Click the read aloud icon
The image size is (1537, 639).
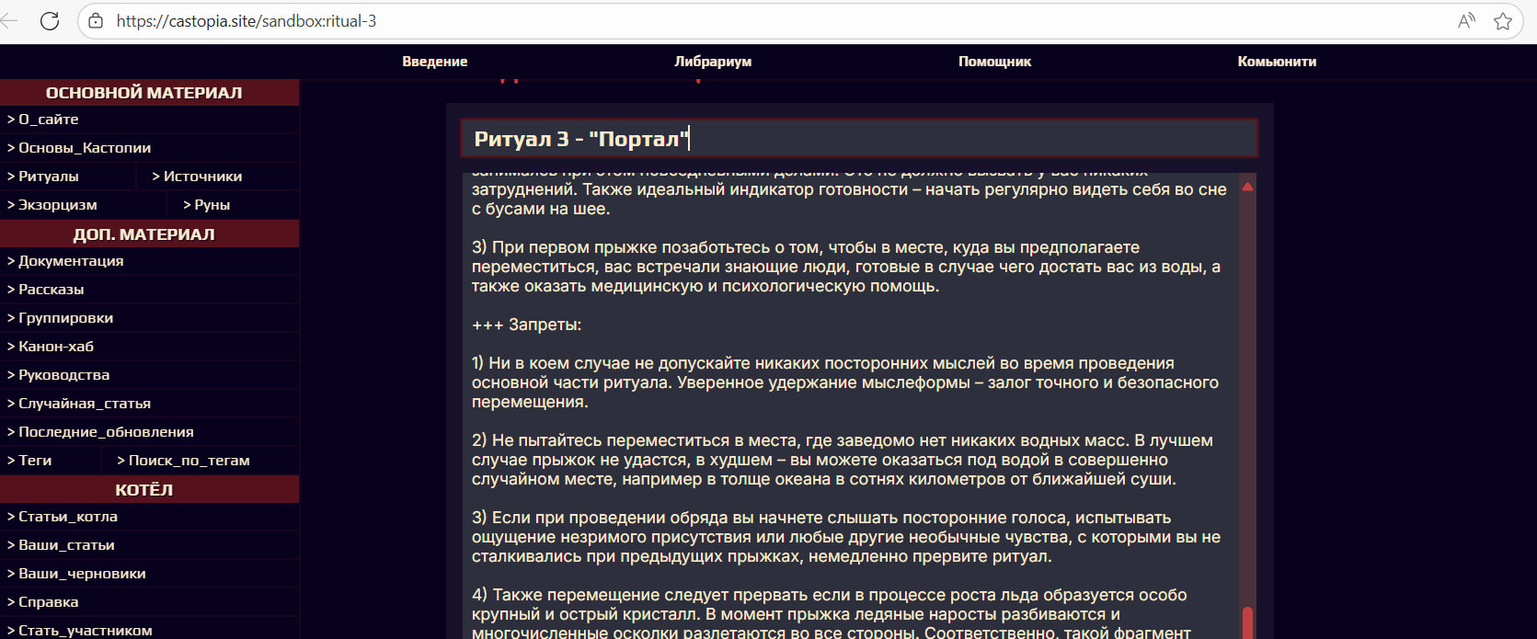pos(1466,21)
